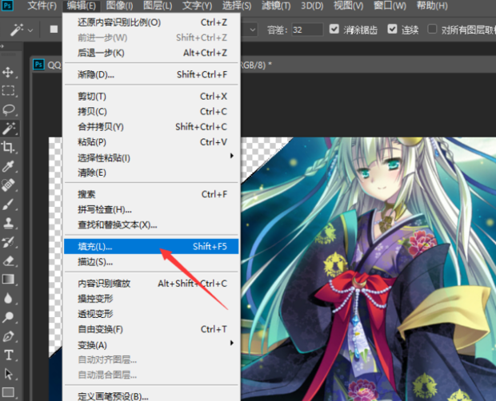Select the Crop tool
The width and height of the screenshot is (496, 401).
[8, 147]
